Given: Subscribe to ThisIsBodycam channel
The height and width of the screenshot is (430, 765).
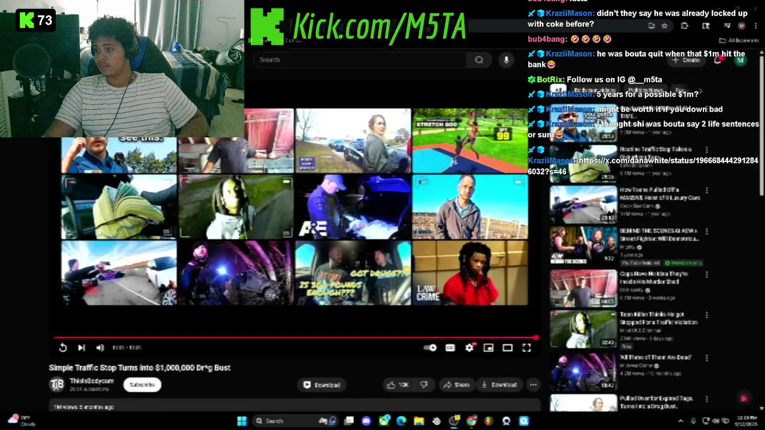Looking at the screenshot, I should point(142,385).
